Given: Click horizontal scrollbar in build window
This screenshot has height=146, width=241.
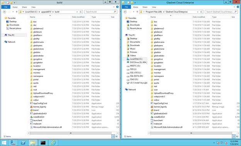Looking at the screenshot, I should pos(71,133).
